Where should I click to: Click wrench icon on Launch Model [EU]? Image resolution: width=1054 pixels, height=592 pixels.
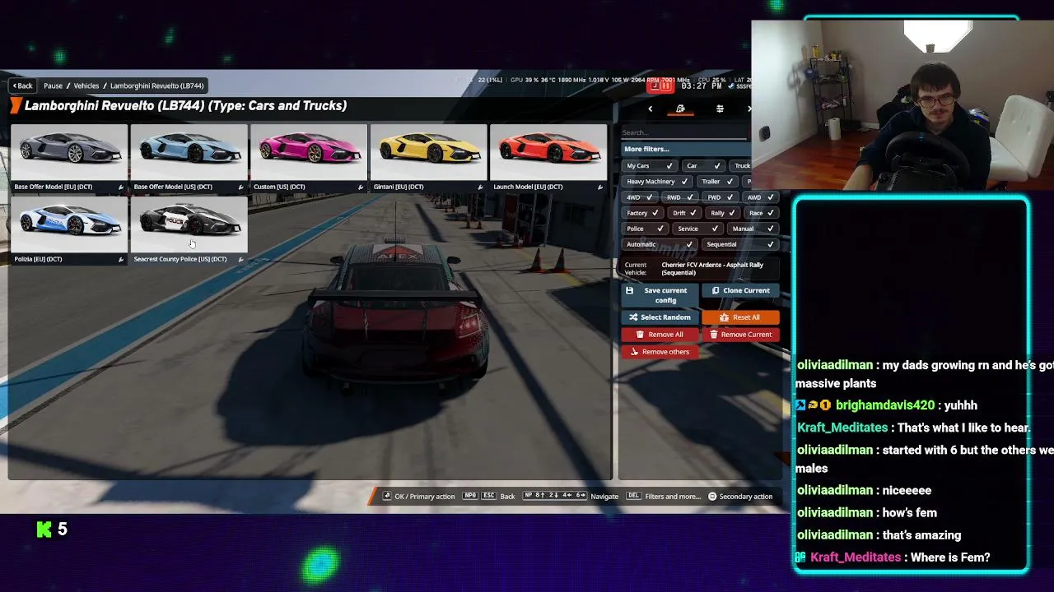(x=600, y=187)
